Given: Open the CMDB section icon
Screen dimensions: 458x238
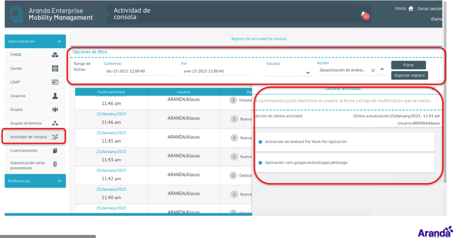Looking at the screenshot, I should (55, 55).
